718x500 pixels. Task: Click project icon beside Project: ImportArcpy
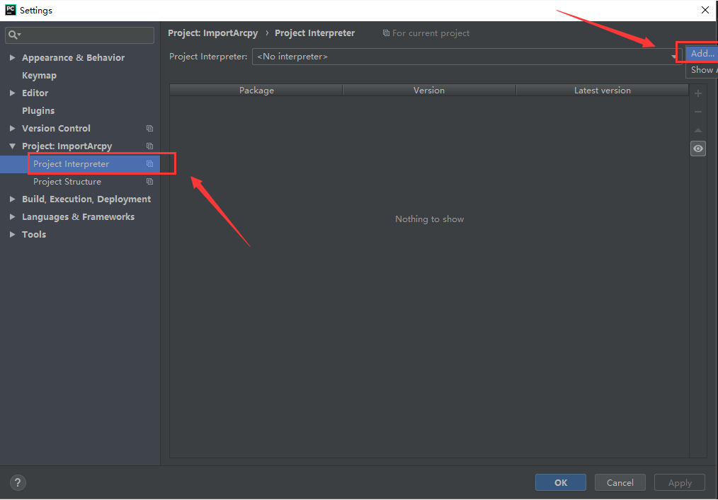pos(149,146)
